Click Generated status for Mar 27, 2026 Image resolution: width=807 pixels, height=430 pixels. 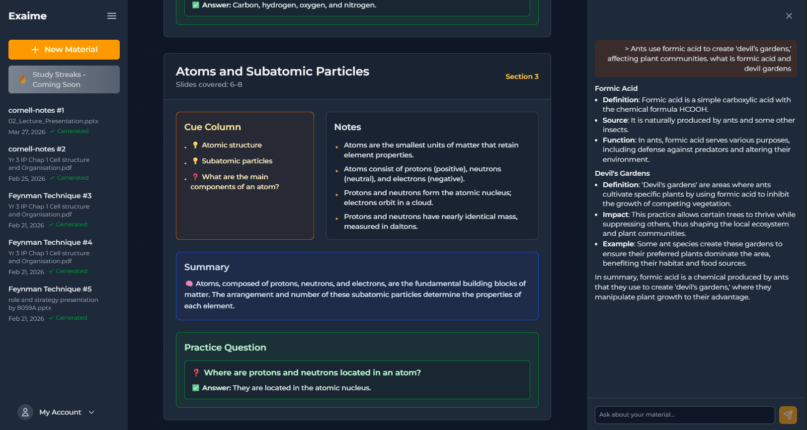[x=69, y=131]
